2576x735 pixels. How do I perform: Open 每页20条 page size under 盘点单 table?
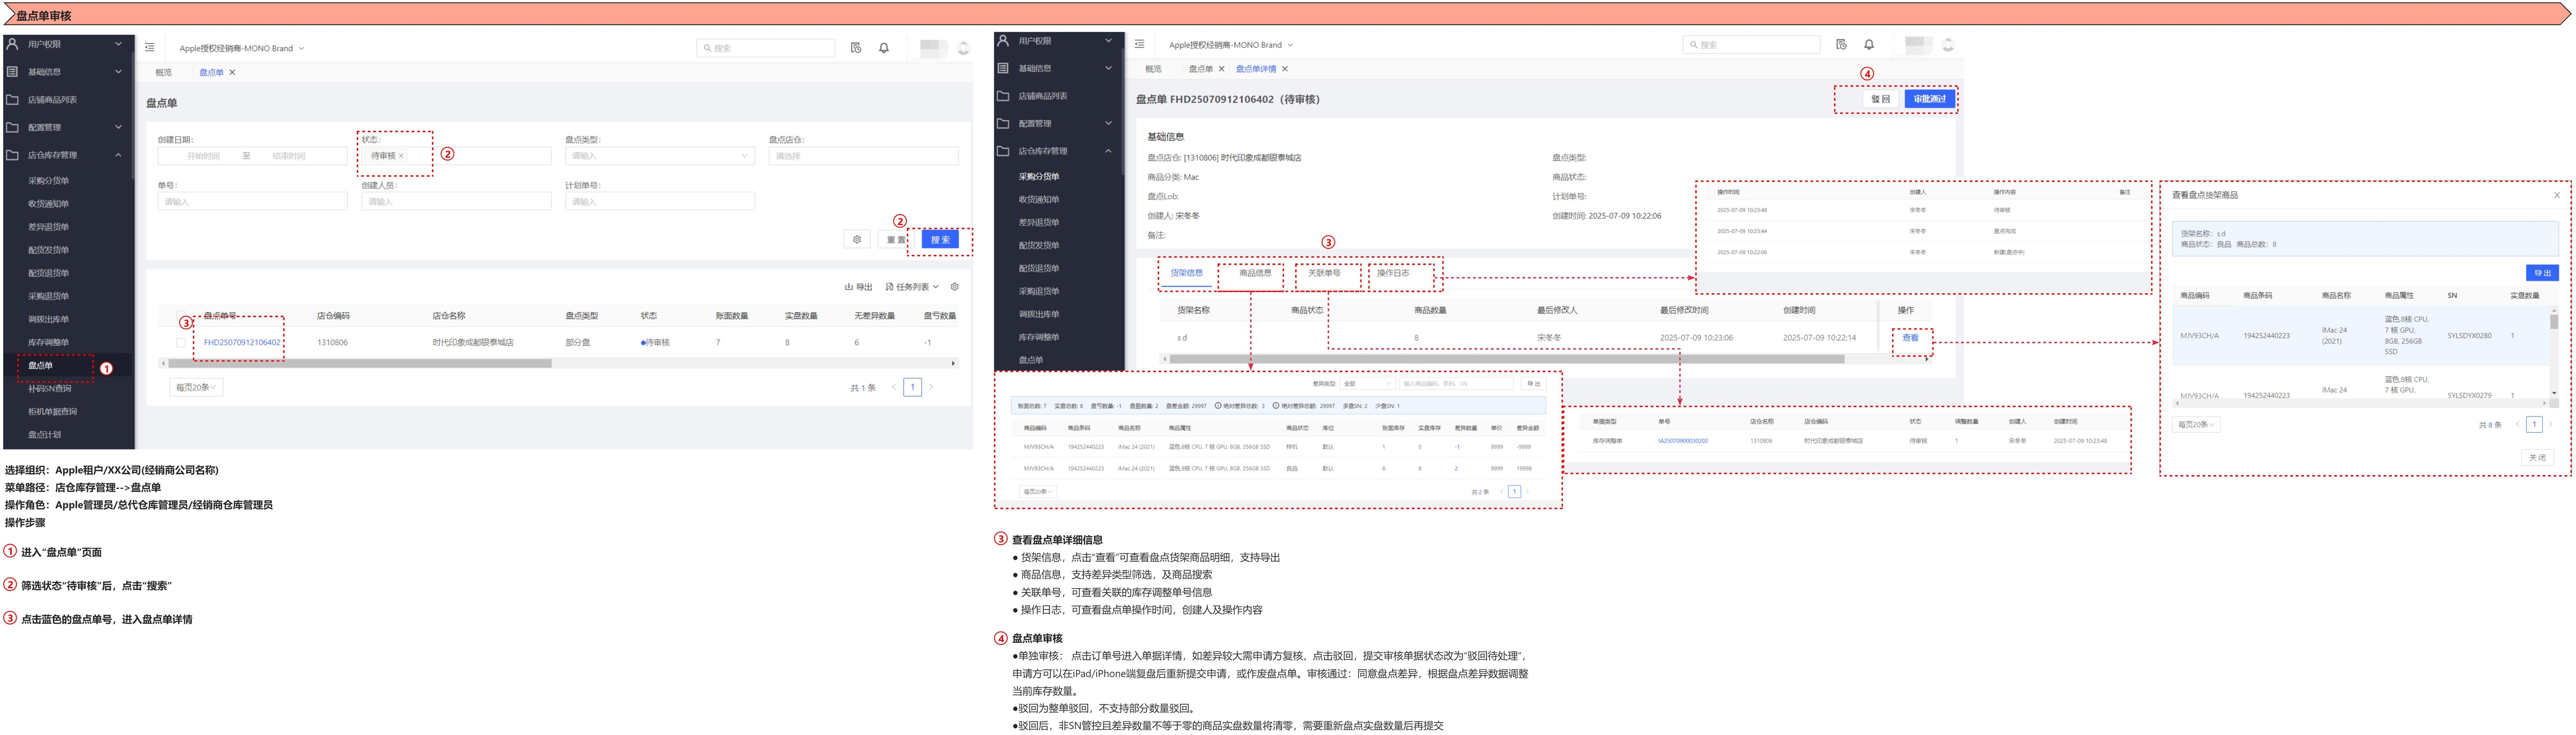click(196, 387)
